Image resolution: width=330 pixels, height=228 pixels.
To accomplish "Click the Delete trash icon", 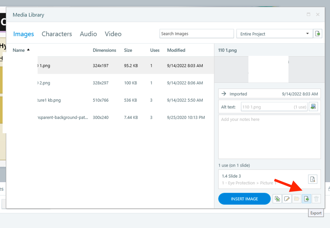I will coord(316,199).
